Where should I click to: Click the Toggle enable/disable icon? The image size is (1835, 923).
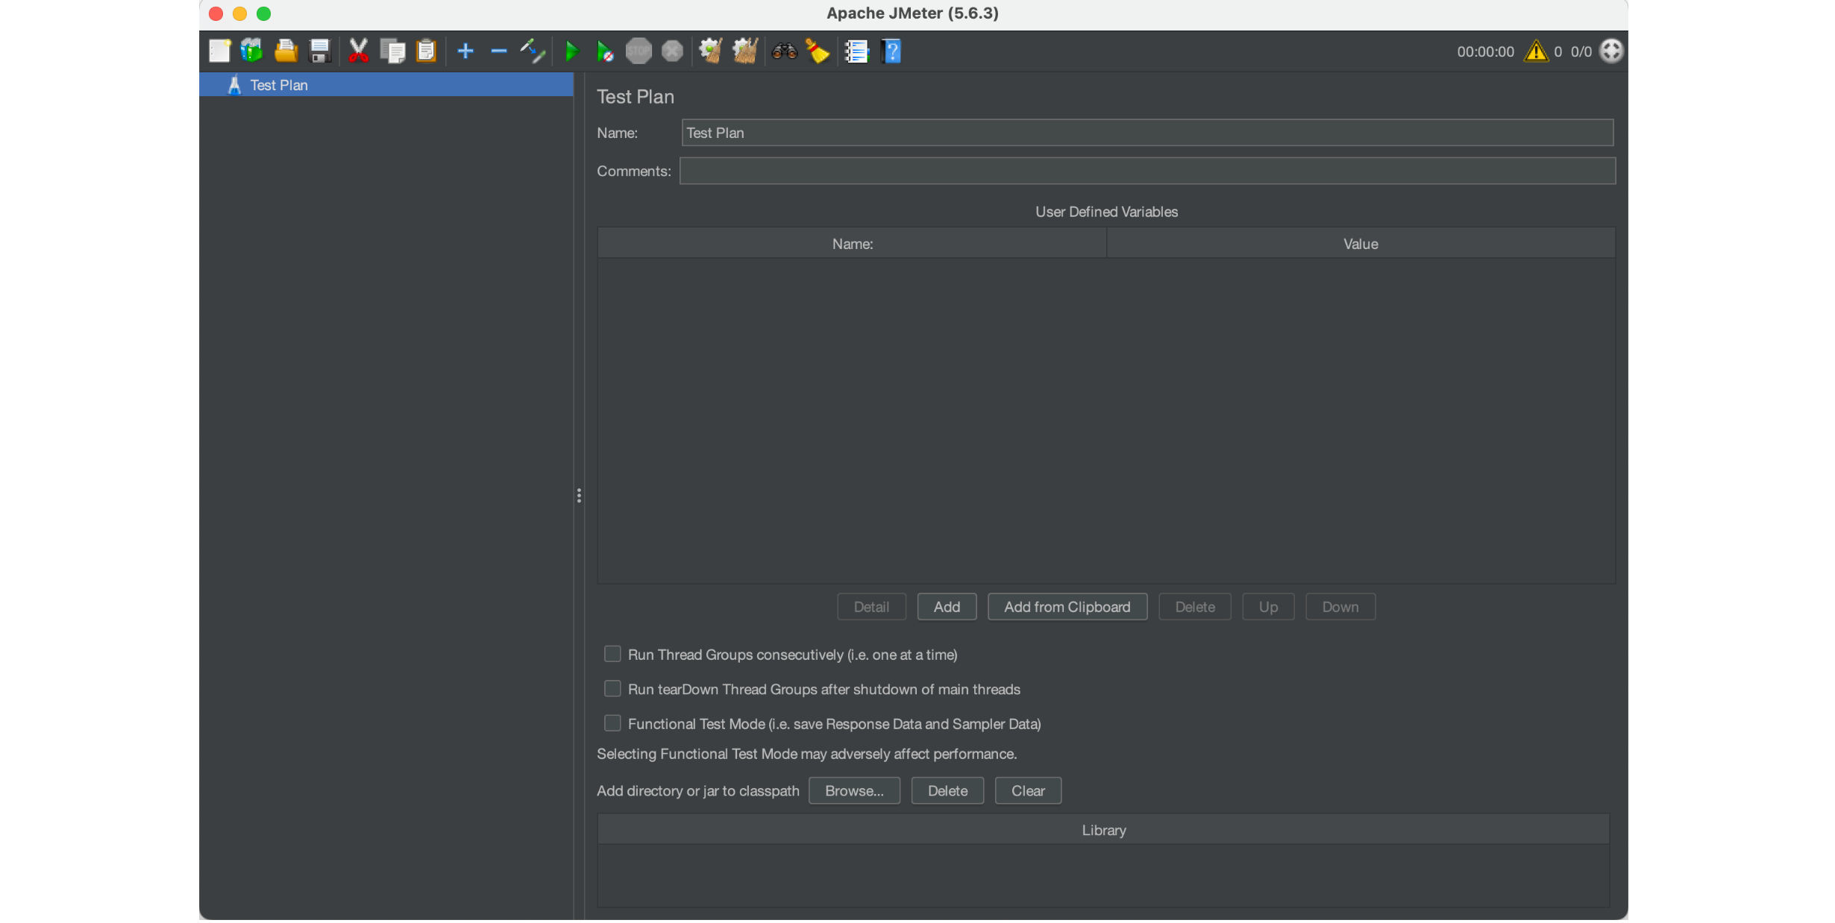coord(533,51)
